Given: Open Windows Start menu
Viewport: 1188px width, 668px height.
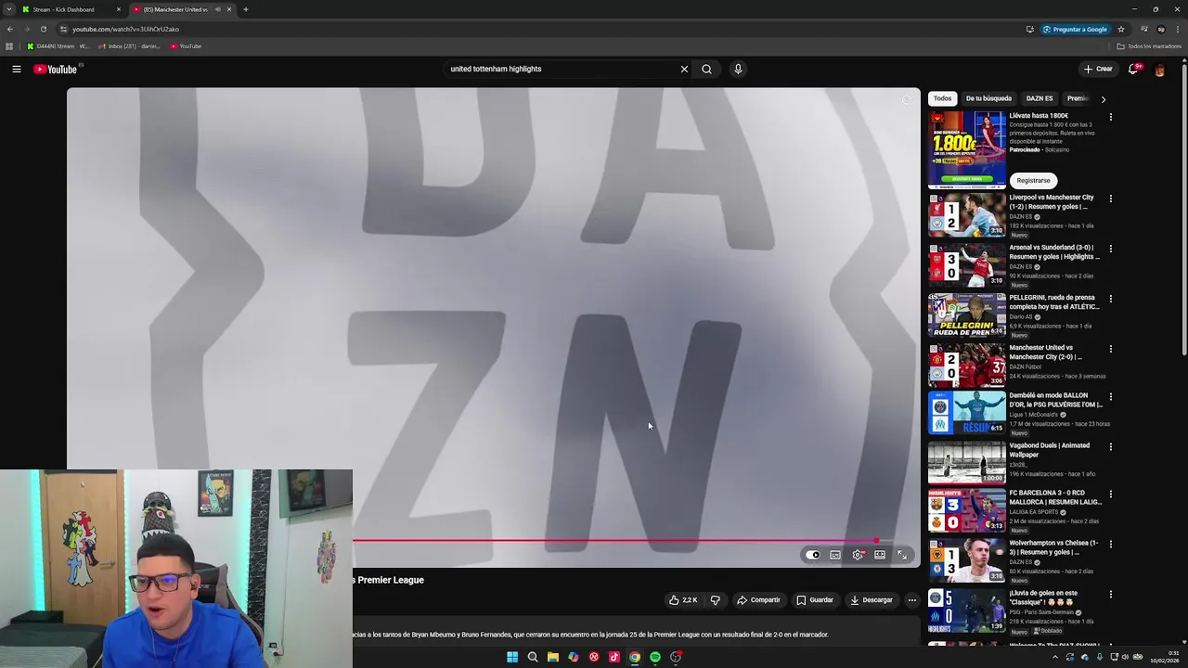Looking at the screenshot, I should [x=512, y=657].
